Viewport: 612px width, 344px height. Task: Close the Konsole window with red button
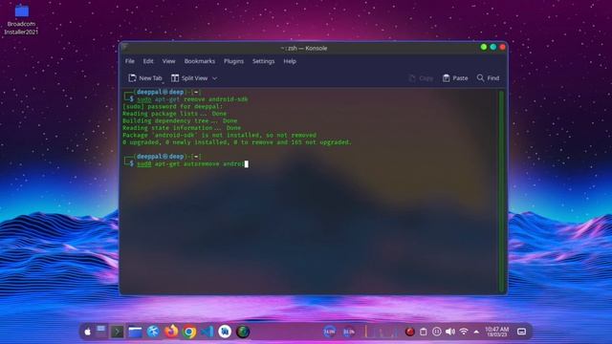pyautogui.click(x=502, y=47)
